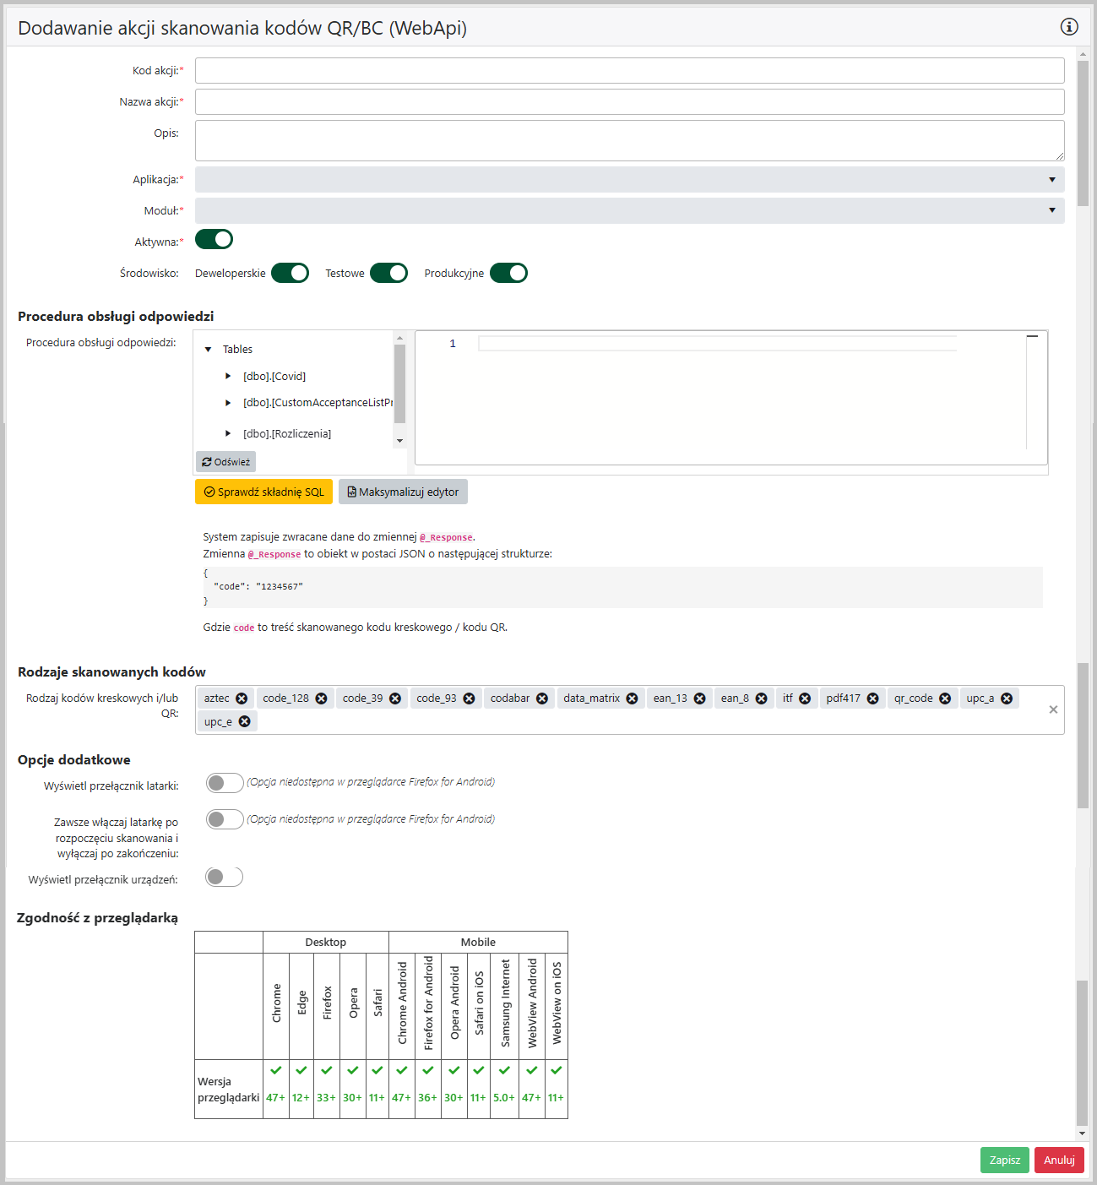Remove the upc_e tag
The width and height of the screenshot is (1097, 1185).
pos(244,721)
